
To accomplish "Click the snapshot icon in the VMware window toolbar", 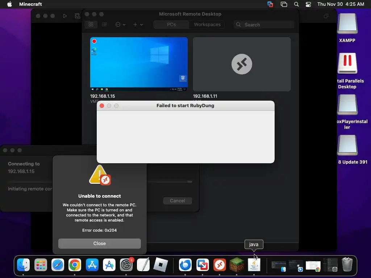I will (x=77, y=16).
